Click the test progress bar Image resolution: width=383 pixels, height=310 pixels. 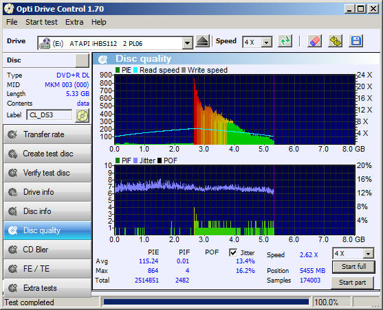coord(206,302)
